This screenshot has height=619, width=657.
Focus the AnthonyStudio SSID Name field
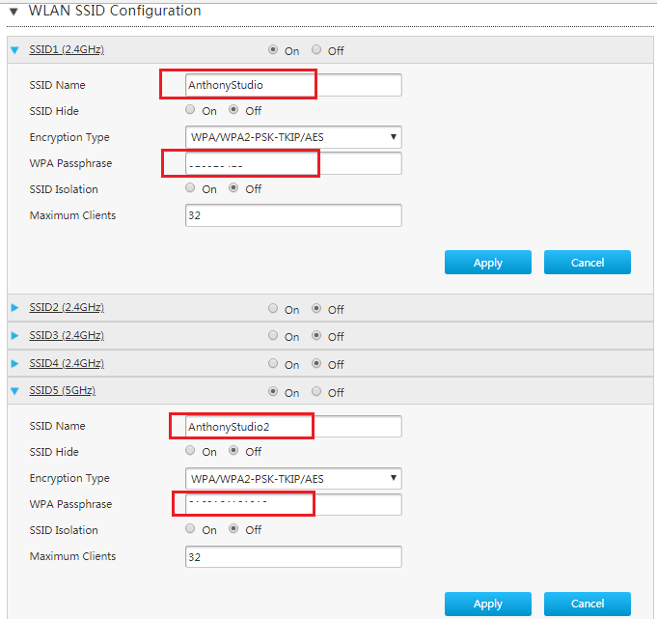tap(293, 85)
